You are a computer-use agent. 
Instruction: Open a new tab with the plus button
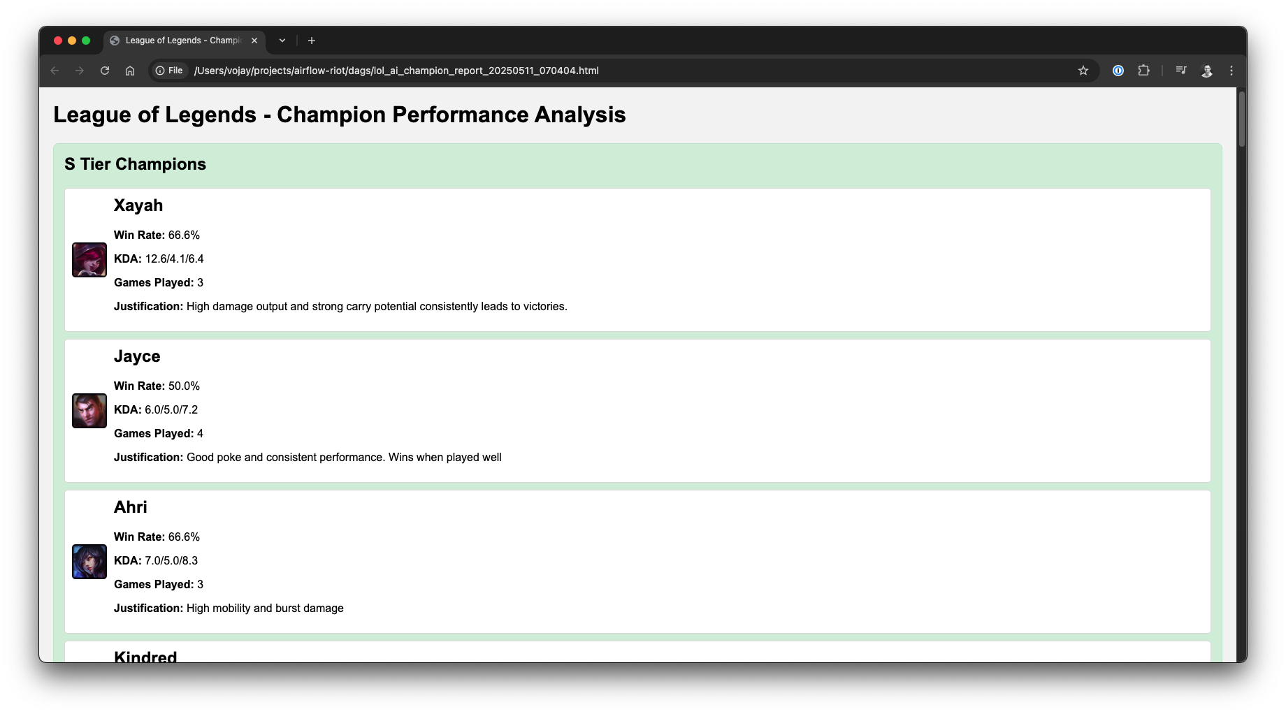click(x=312, y=41)
